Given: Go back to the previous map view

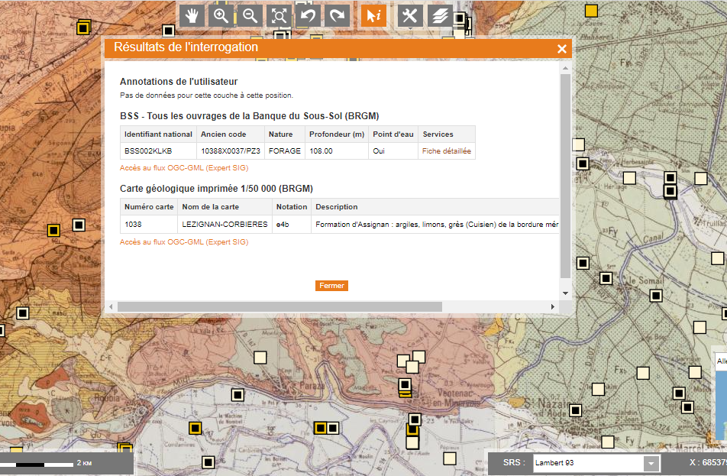Looking at the screenshot, I should 308,16.
